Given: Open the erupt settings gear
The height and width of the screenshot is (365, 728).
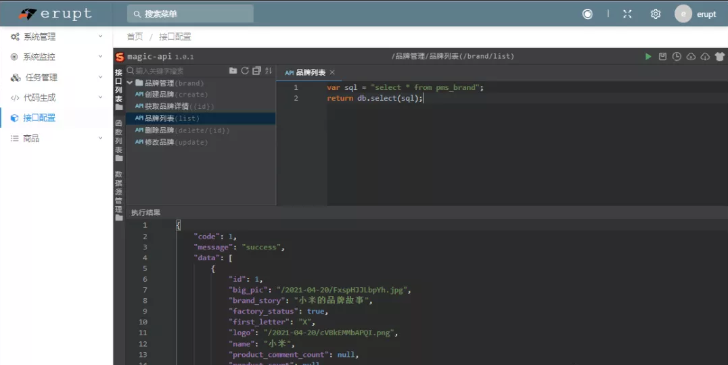Looking at the screenshot, I should [x=655, y=14].
